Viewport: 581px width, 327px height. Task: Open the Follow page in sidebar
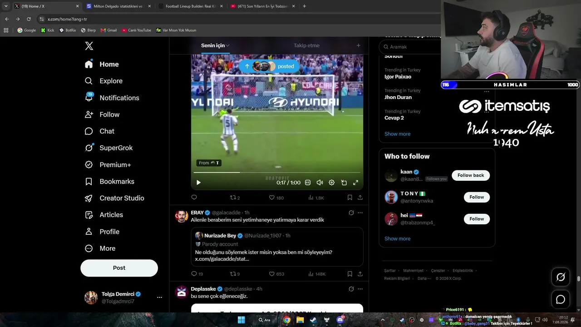pyautogui.click(x=102, y=114)
